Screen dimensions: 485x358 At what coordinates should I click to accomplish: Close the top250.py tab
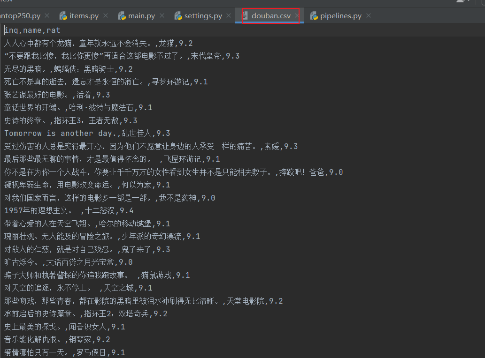(47, 15)
